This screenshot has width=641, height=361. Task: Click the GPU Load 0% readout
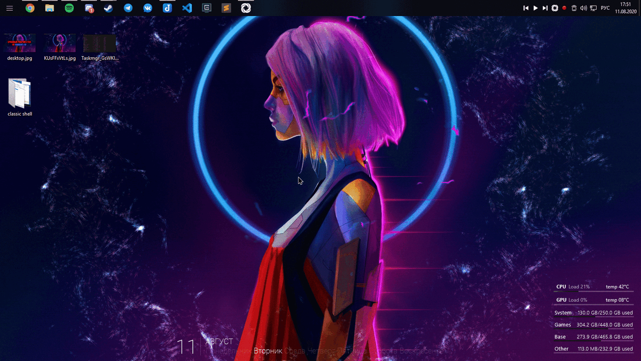(571, 300)
